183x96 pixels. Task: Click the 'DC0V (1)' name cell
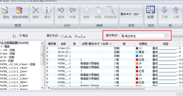click(x=63, y=56)
